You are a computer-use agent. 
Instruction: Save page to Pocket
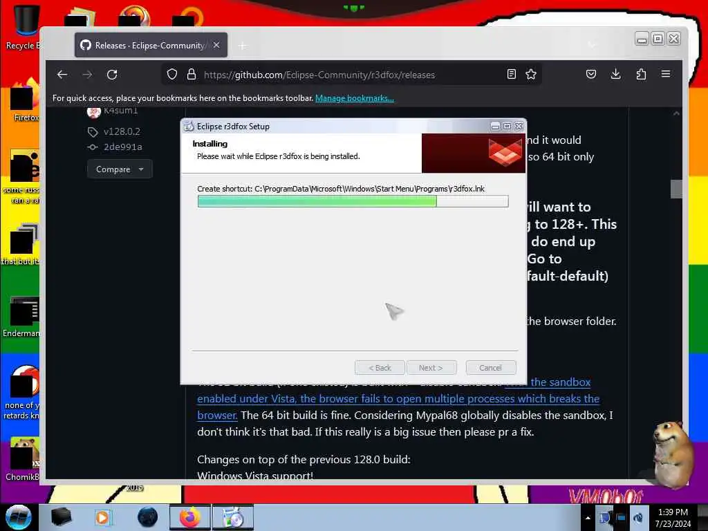[x=591, y=74]
